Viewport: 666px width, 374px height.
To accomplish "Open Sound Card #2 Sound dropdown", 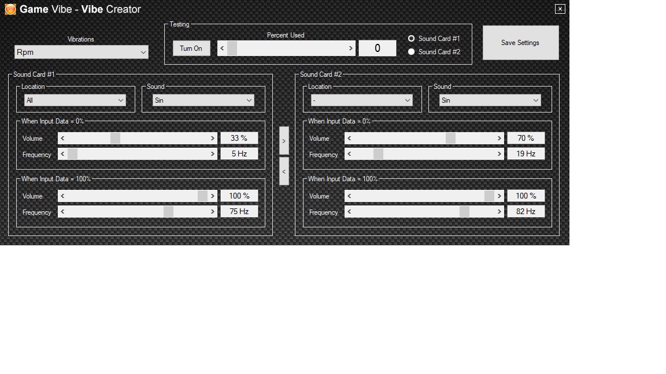I will (490, 100).
